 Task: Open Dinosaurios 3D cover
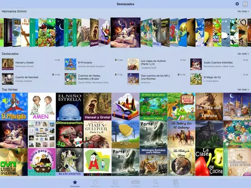click(x=70, y=134)
